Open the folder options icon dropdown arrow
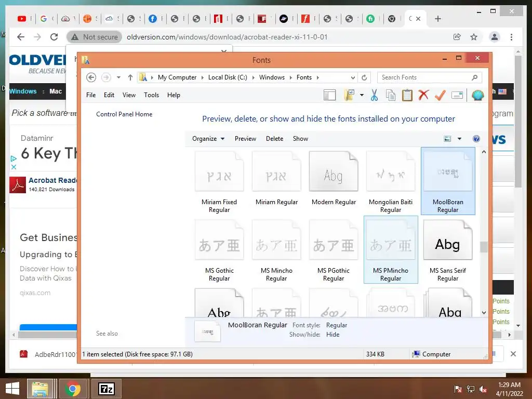The height and width of the screenshot is (399, 532). [362, 96]
